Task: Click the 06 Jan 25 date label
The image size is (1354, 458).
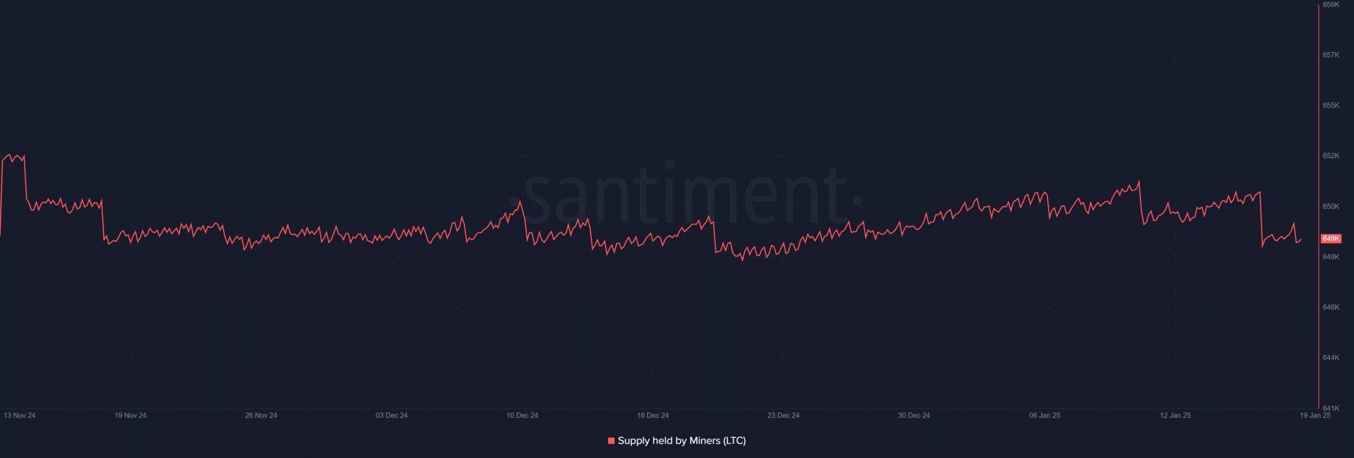Action: [x=1045, y=415]
